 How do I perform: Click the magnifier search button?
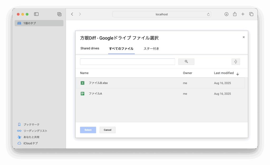click(x=186, y=62)
